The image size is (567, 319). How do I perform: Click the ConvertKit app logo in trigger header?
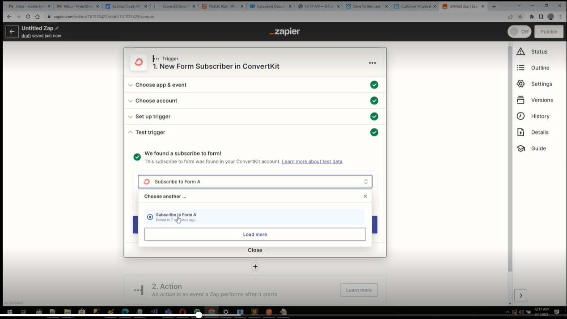(139, 62)
